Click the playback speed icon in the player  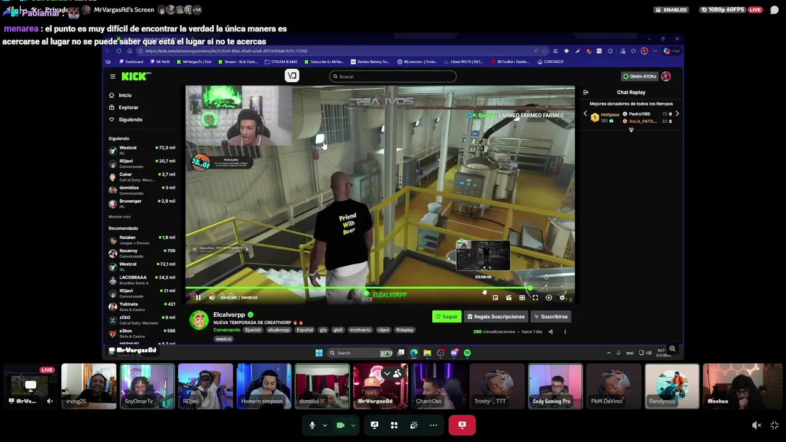(x=549, y=298)
